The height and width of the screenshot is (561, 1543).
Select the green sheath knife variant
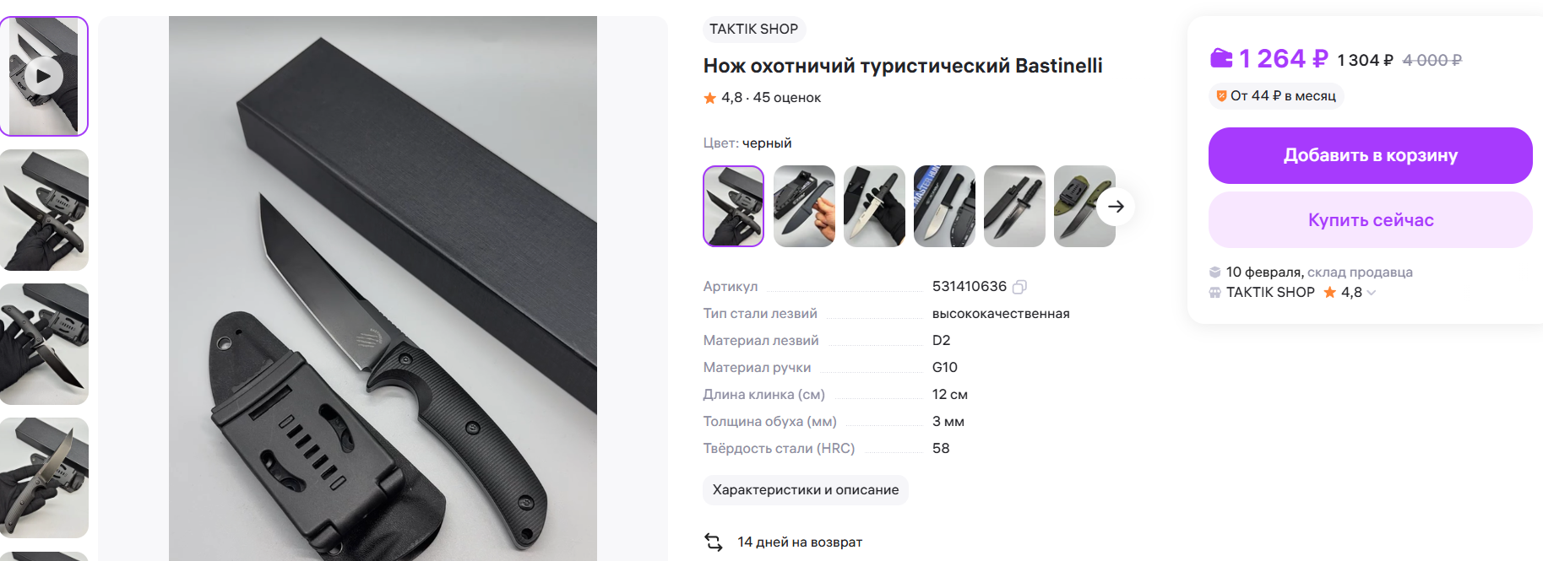[1084, 206]
